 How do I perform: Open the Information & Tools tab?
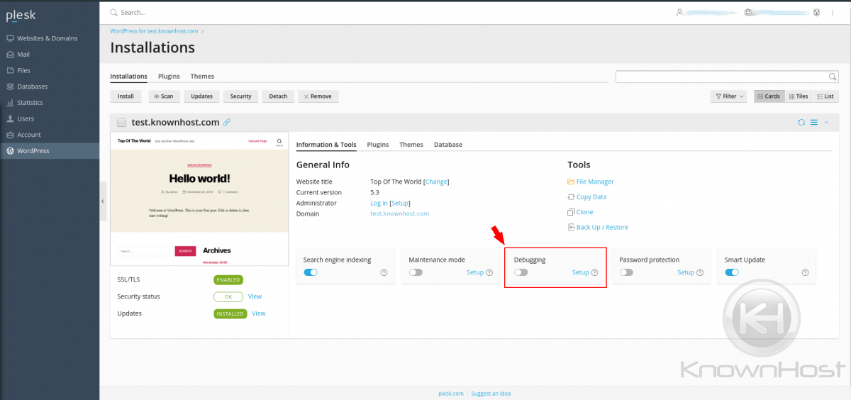click(326, 145)
